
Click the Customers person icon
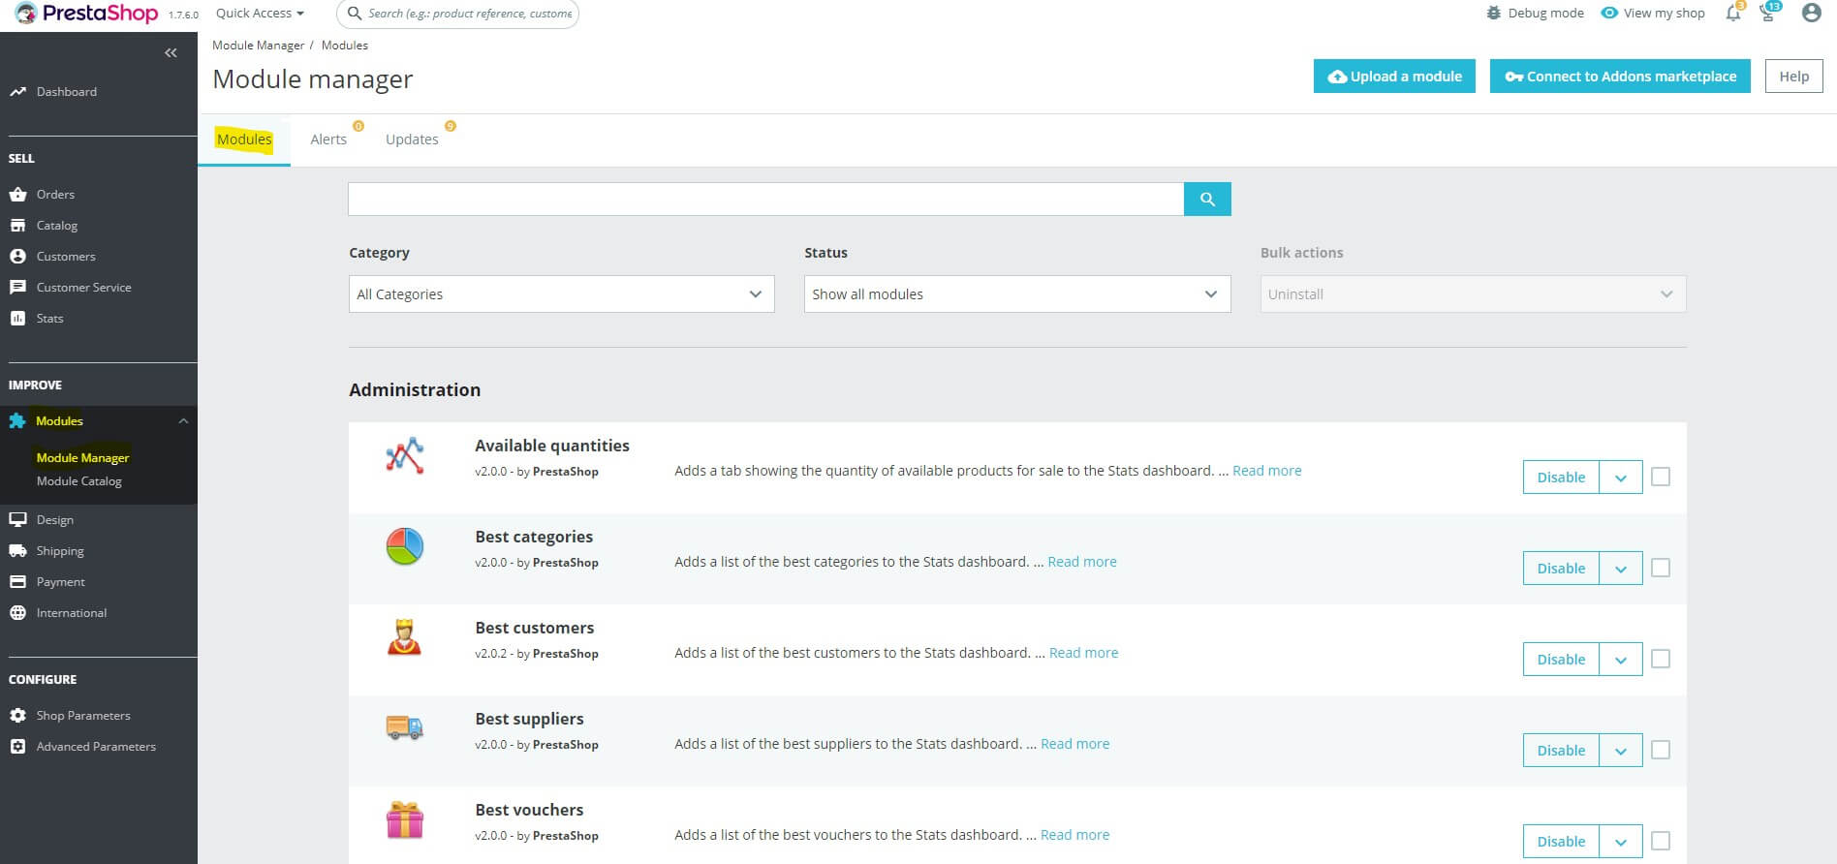pos(17,257)
